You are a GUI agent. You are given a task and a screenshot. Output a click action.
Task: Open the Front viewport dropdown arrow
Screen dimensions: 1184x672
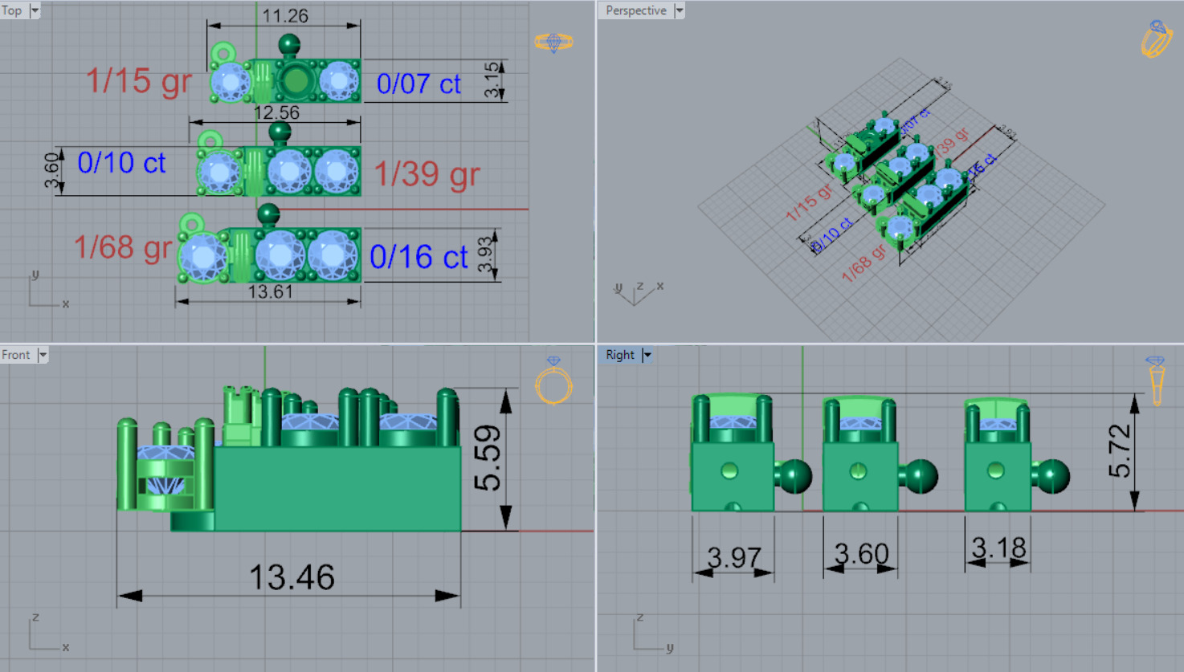[43, 355]
